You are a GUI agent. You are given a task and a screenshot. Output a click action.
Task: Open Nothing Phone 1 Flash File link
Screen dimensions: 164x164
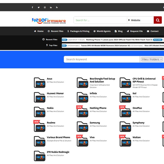[119, 40]
